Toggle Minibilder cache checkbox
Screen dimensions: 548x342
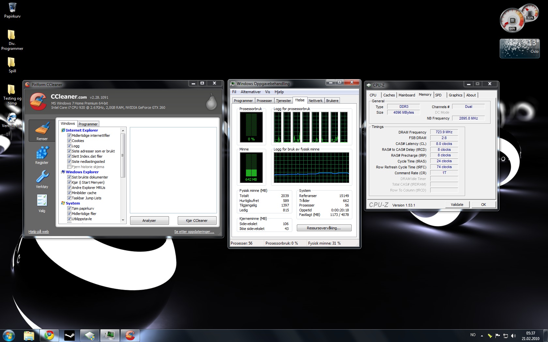(69, 193)
